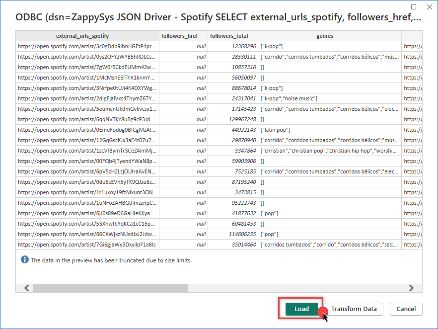The height and width of the screenshot is (329, 438).
Task: Select the URL cell starting artist/0du5cEVh5y
Action: (87, 182)
